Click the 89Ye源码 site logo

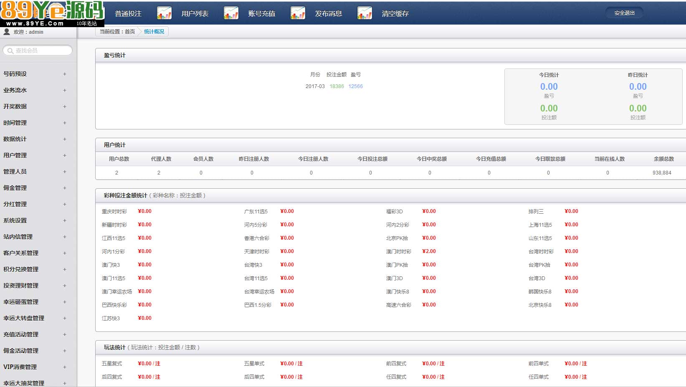tap(52, 13)
